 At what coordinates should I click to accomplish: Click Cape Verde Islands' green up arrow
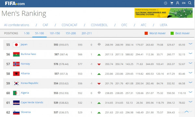(99, 103)
